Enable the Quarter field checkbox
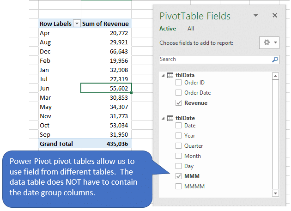Viewport: 291px width, 211px height. pos(179,146)
